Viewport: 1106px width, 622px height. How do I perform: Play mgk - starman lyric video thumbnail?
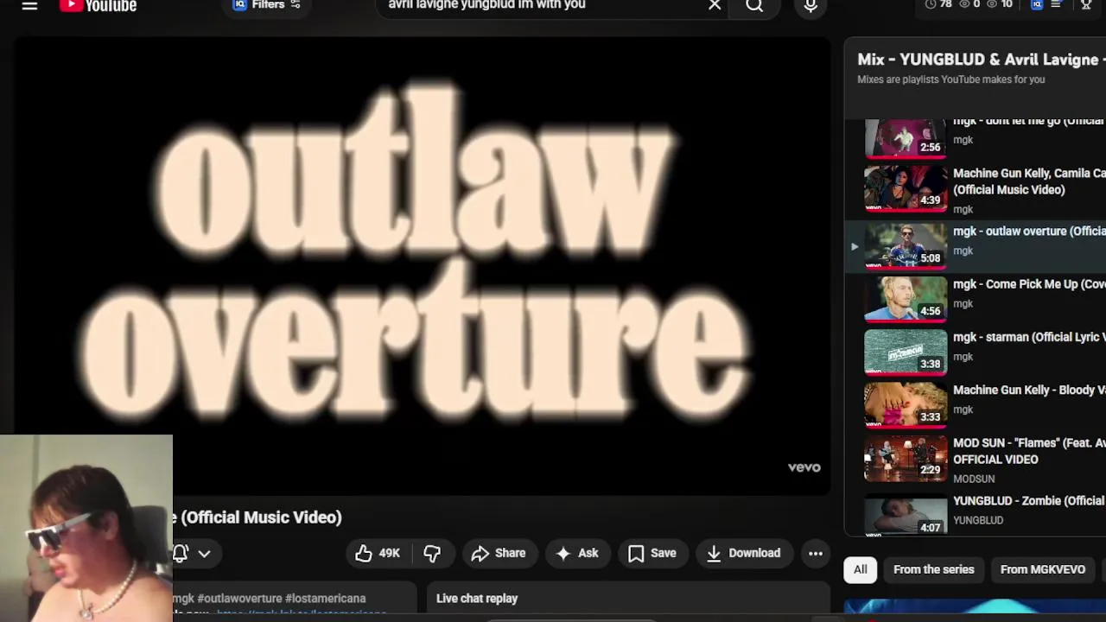[x=906, y=352]
